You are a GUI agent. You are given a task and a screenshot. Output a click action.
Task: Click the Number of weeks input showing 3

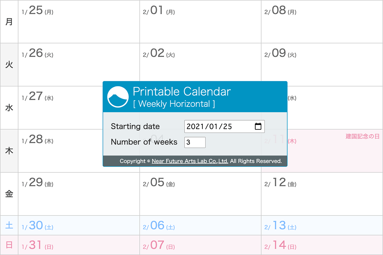tap(195, 142)
